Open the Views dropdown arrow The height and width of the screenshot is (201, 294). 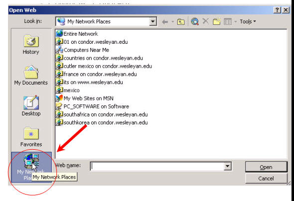pos(236,22)
